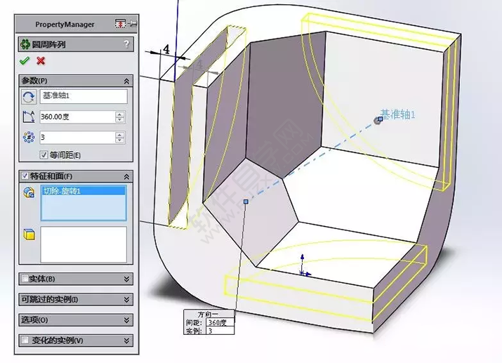Click the green checkmark to confirm pattern
The width and height of the screenshot is (502, 363).
click(x=25, y=60)
